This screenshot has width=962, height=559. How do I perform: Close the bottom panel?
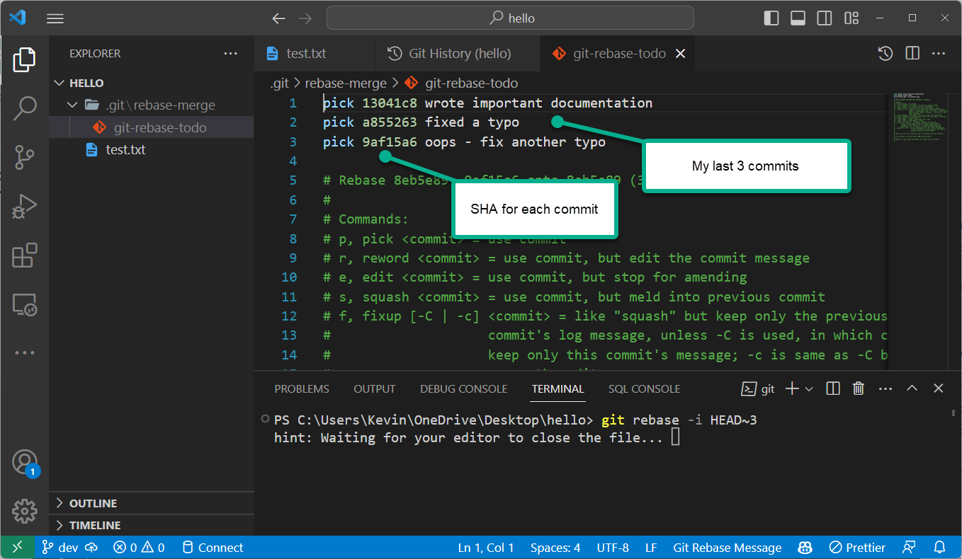point(939,388)
